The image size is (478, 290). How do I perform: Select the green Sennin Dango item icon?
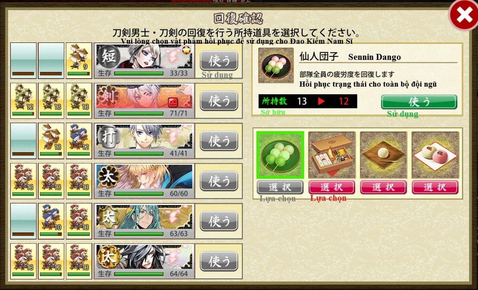click(280, 155)
